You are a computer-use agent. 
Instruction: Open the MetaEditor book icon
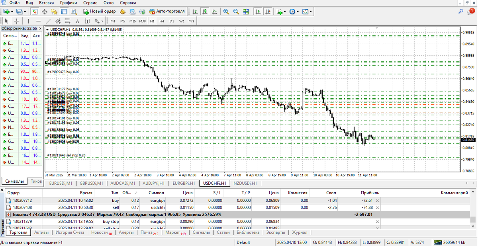coord(123,12)
